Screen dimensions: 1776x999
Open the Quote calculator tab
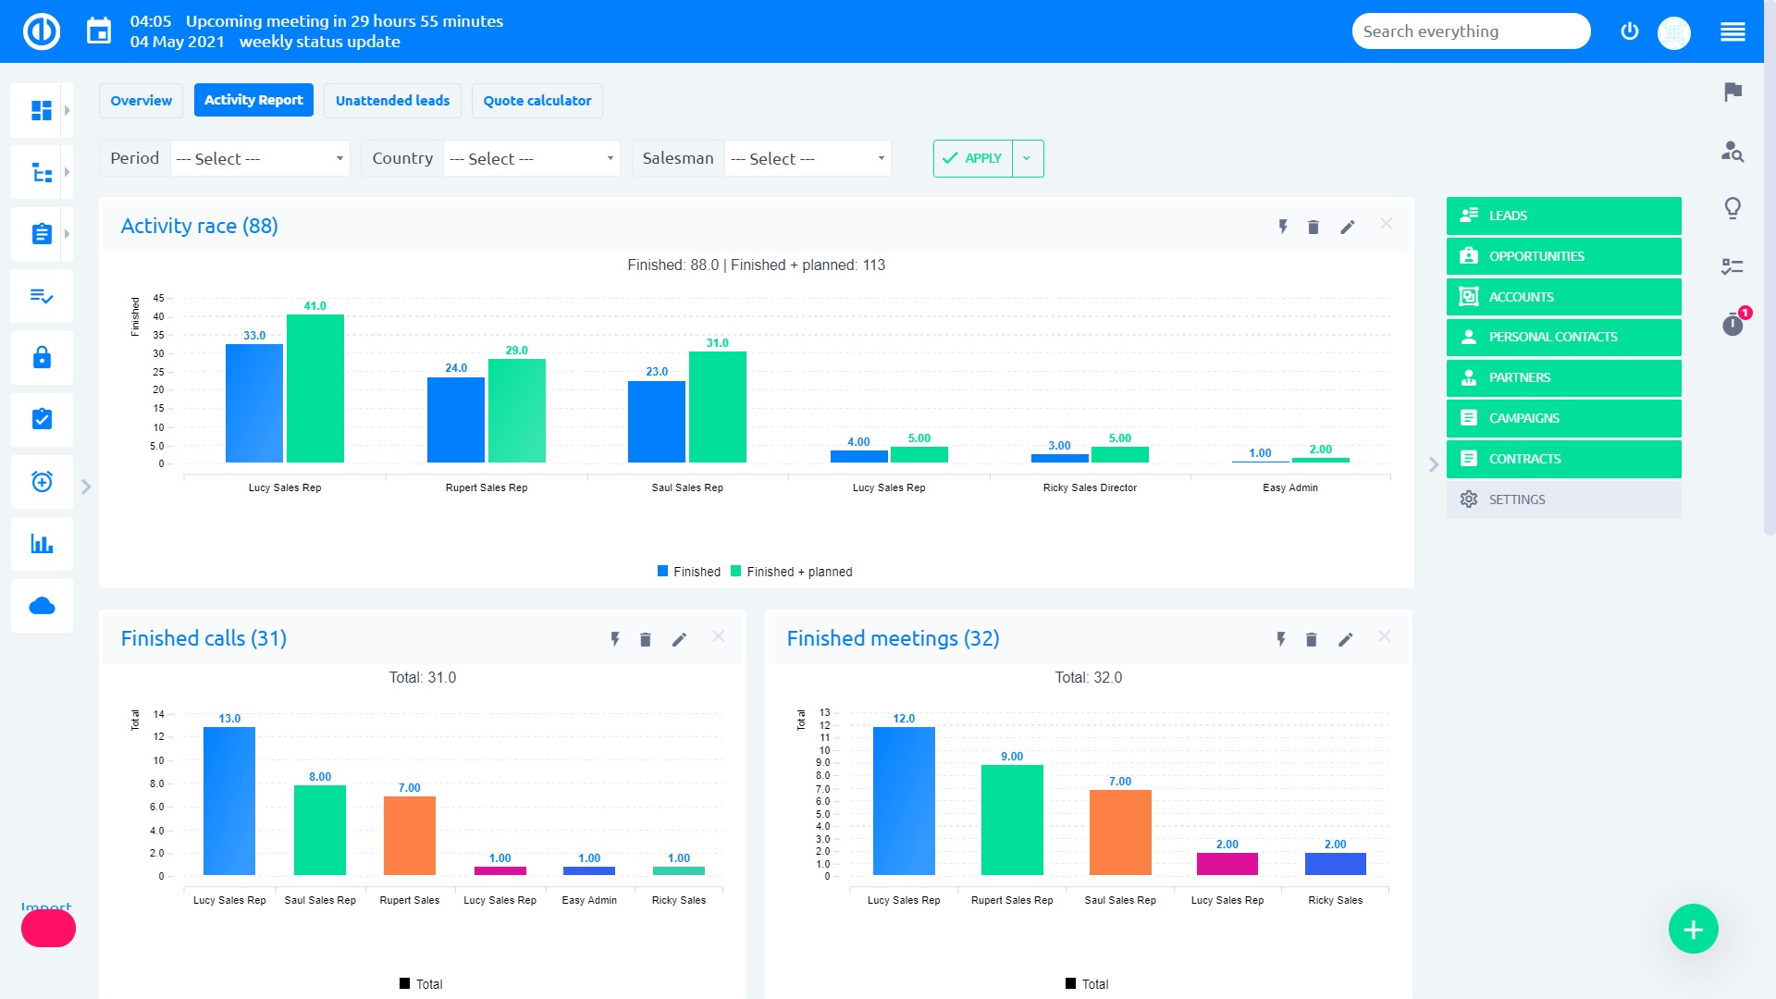[x=536, y=101]
